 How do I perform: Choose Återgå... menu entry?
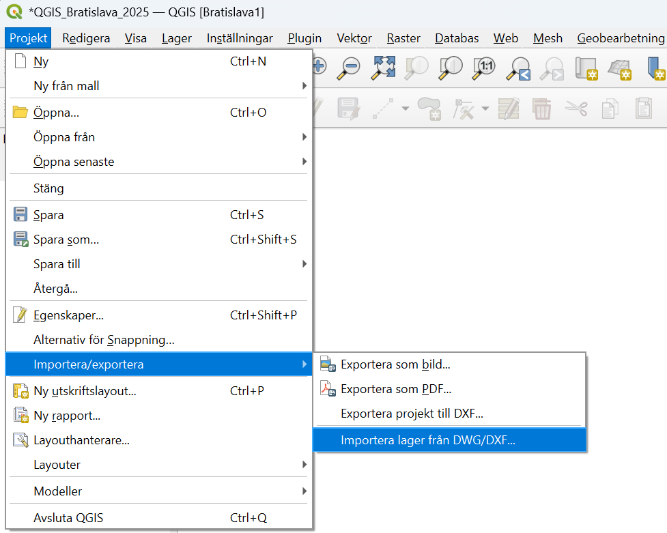pos(159,289)
